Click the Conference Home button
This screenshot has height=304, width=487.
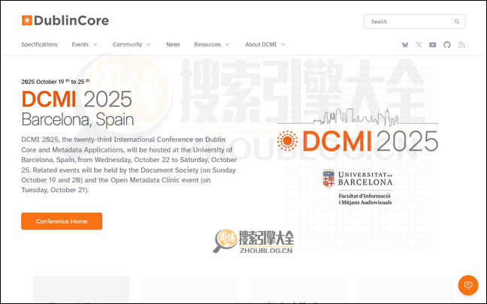pos(62,221)
